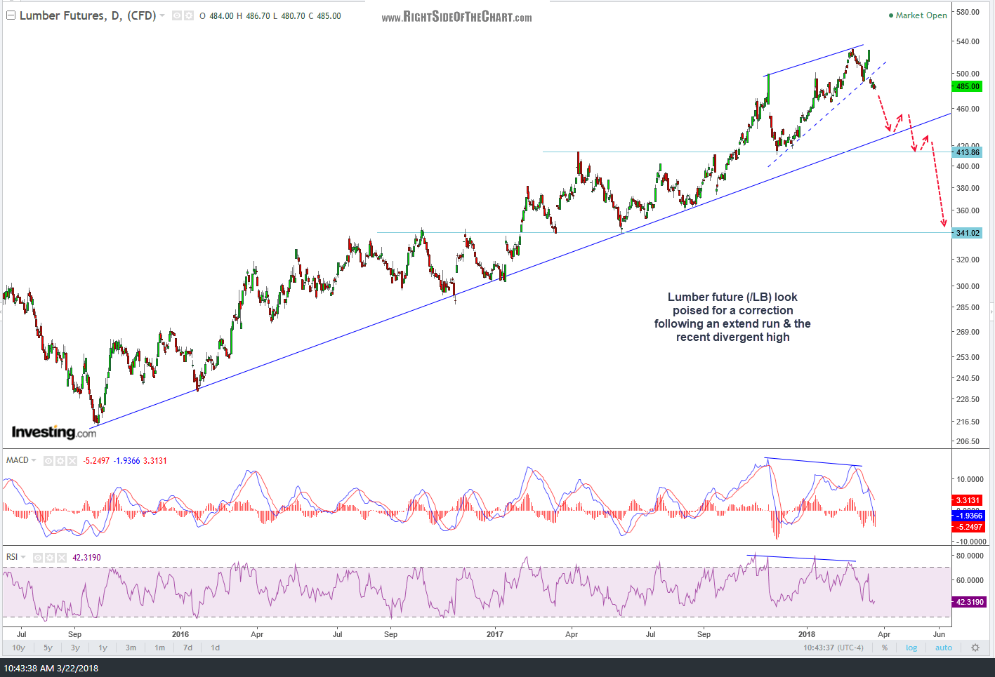Toggle auto scale mode
Viewport: 995px width, 677px height.
943,648
